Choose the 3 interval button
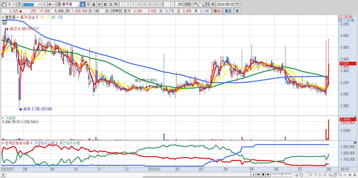This screenshot has height=178, width=358. [128, 4]
